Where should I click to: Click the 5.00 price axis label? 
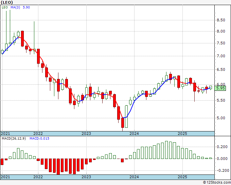tap(221, 118)
